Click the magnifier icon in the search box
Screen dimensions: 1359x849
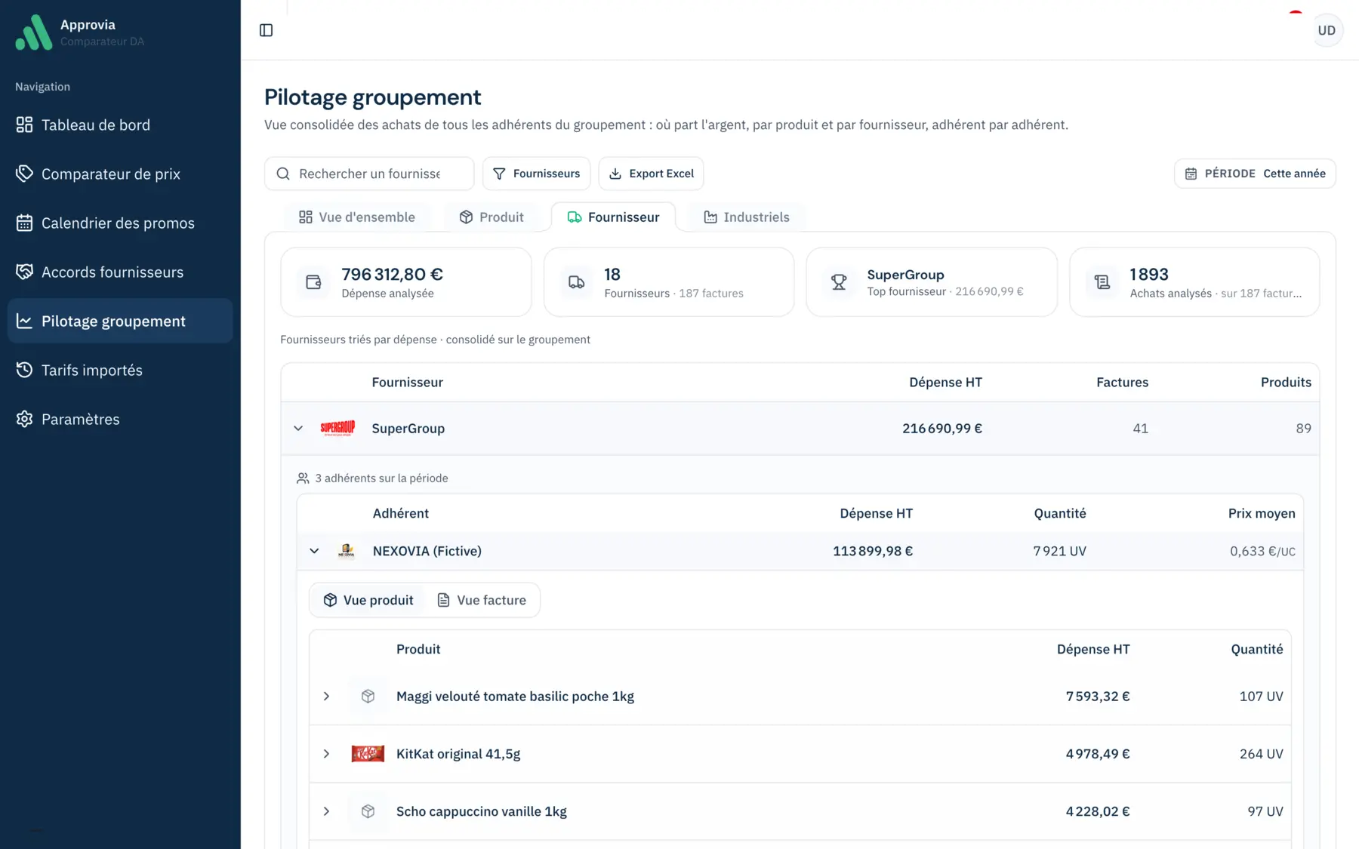(x=283, y=174)
